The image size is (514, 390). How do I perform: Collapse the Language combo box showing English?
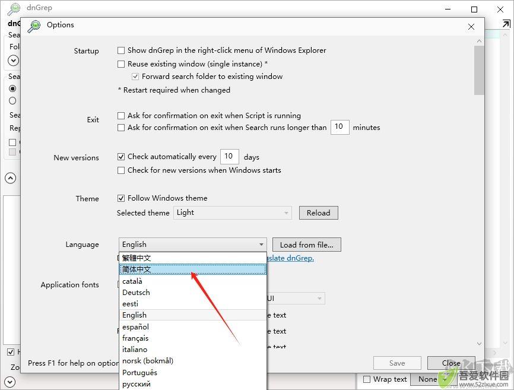point(193,245)
